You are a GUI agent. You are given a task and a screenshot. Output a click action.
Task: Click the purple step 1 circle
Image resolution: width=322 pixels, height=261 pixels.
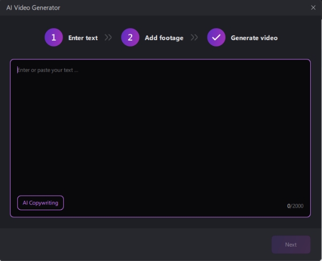(x=53, y=37)
